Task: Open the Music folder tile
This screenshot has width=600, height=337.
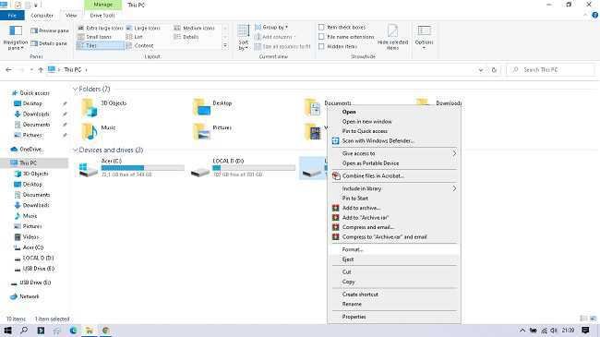Action: pos(99,132)
